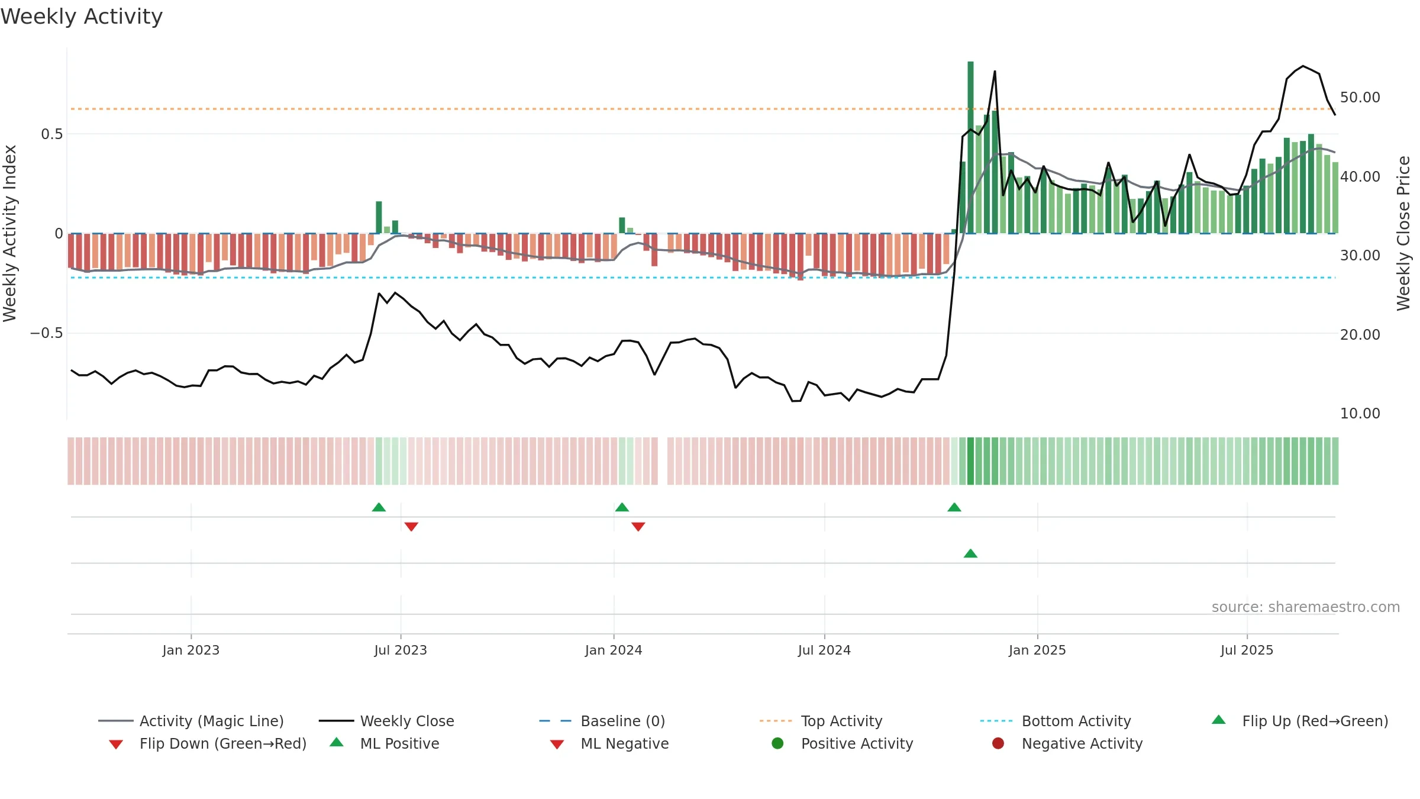Click the tallest dark green activity bar
Screen dimensions: 1420x799
click(x=970, y=147)
